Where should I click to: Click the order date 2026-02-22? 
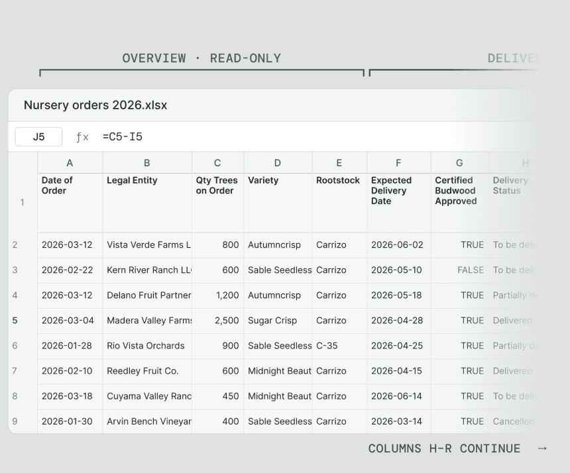[70, 270]
